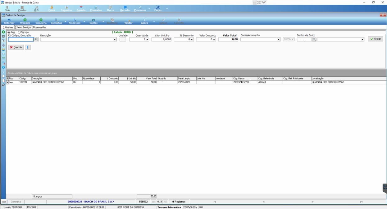Click the green plus icon in the left sidebar
This screenshot has height=209, width=387.
3,32
